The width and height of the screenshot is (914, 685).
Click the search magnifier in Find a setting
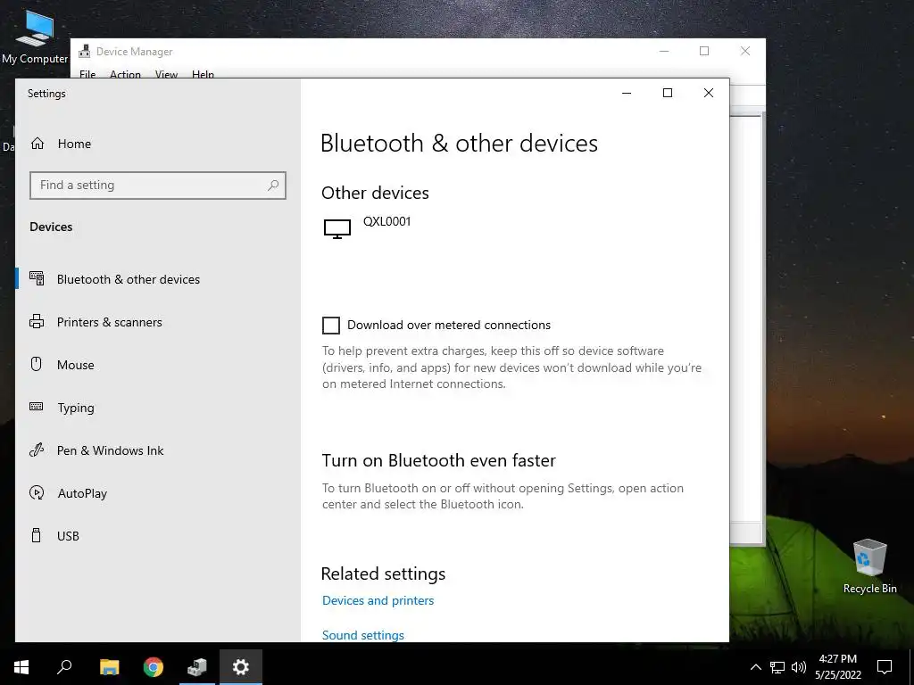tap(273, 186)
